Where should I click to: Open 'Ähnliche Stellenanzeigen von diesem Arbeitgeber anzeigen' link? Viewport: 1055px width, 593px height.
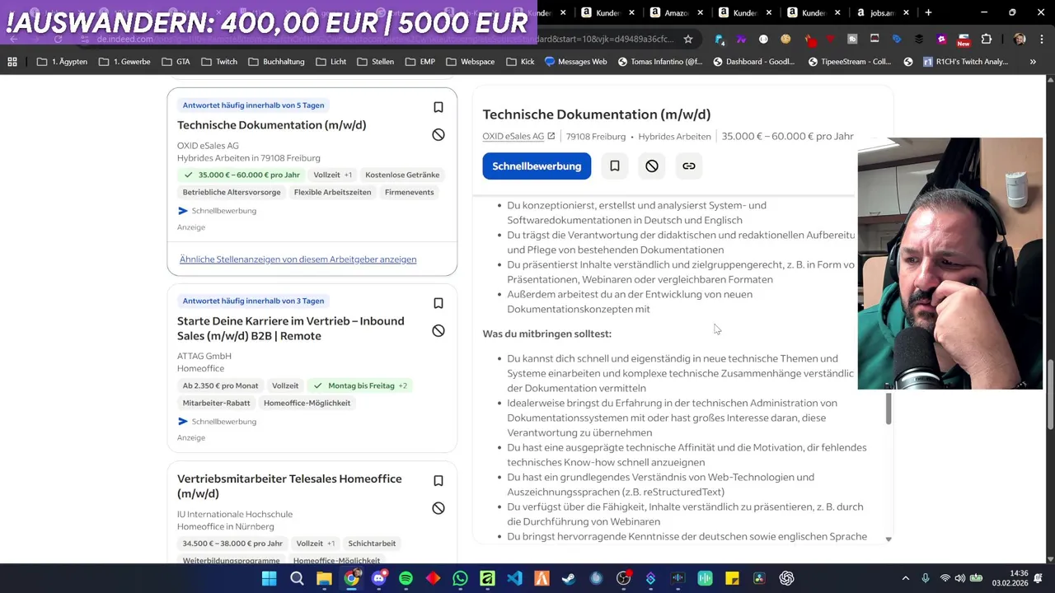point(298,259)
